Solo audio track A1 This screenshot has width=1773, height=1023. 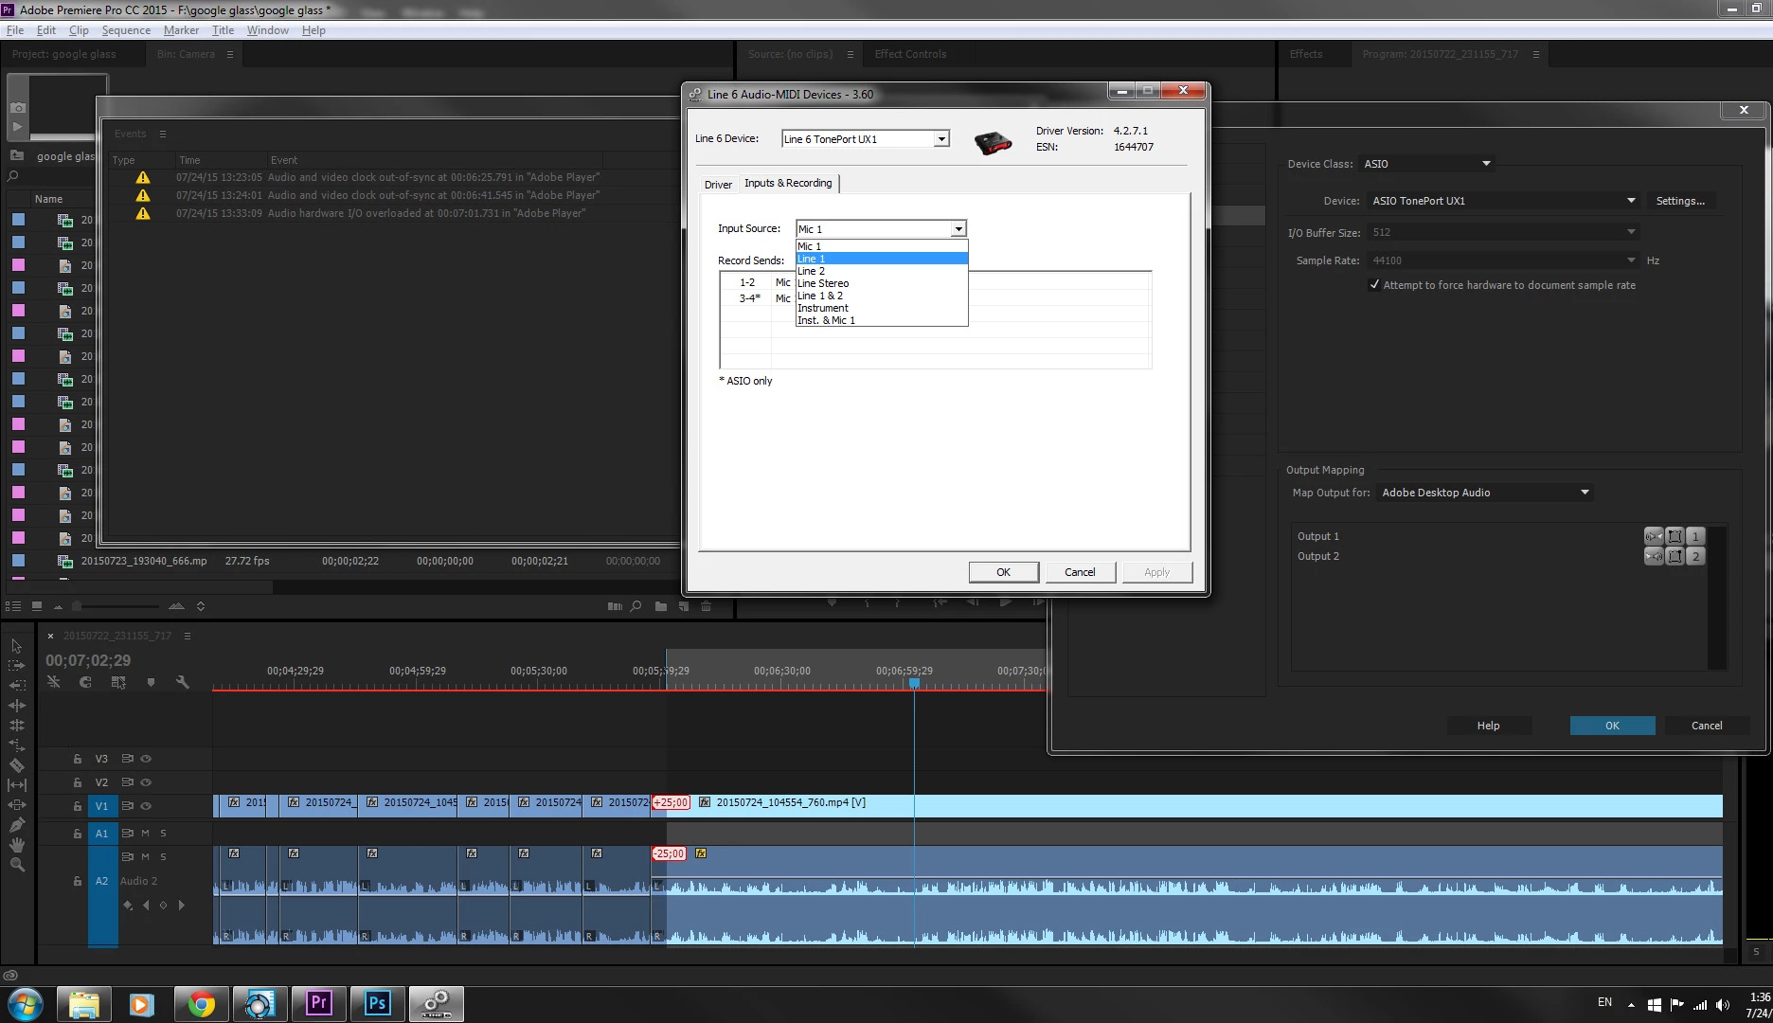[x=163, y=834]
